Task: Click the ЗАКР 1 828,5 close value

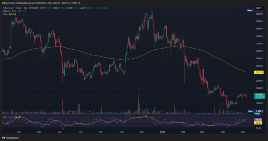Action: pos(86,8)
